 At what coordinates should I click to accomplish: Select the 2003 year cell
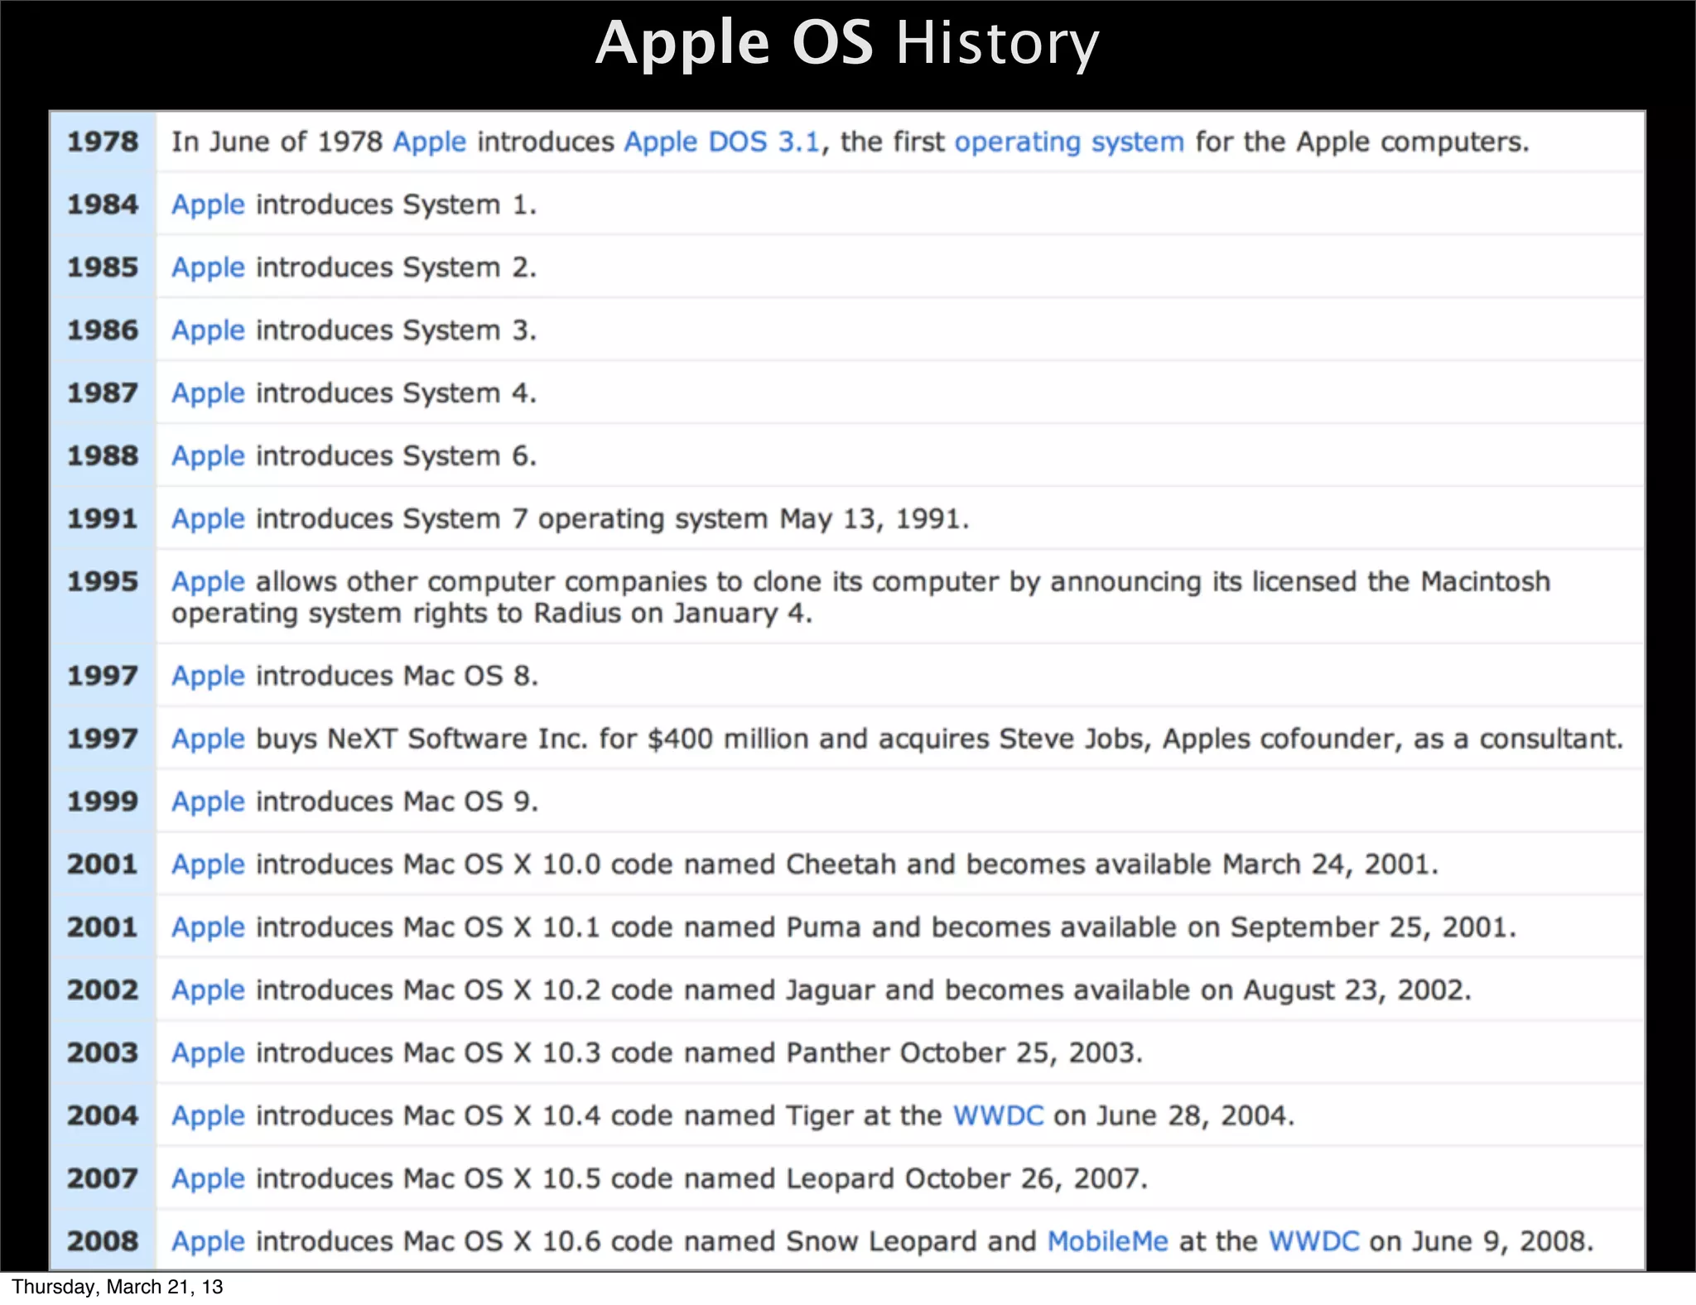coord(103,1053)
